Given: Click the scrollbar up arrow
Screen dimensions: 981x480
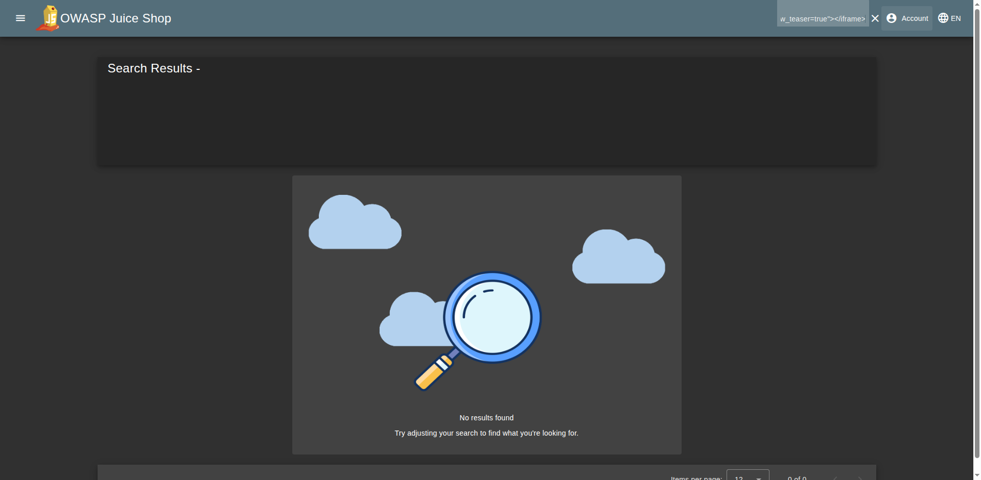Looking at the screenshot, I should point(977,4).
